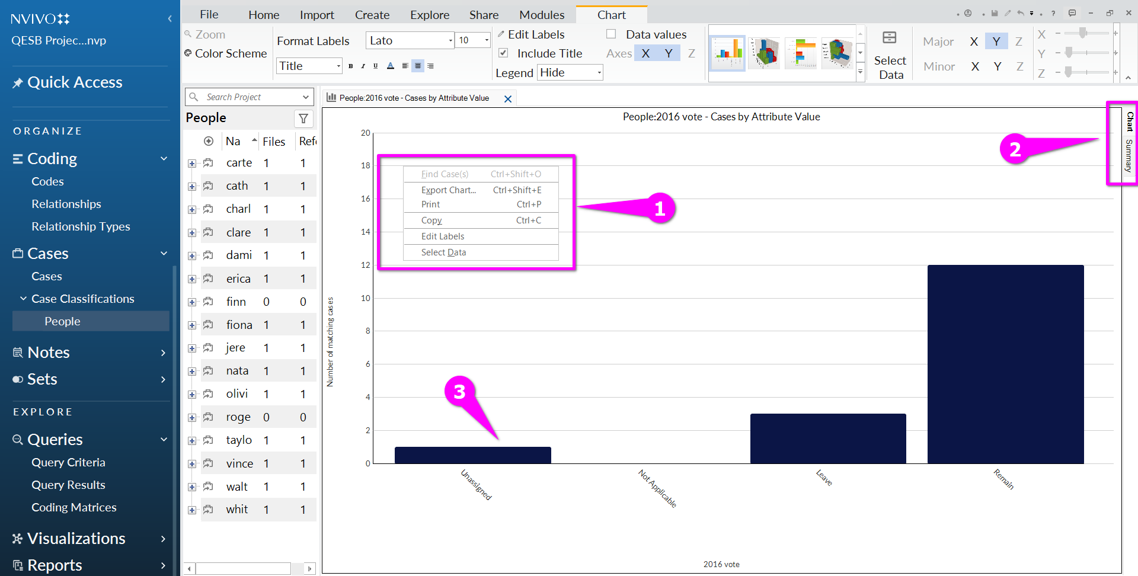
Task: Click the Select Data ribbon icon
Action: (890, 55)
